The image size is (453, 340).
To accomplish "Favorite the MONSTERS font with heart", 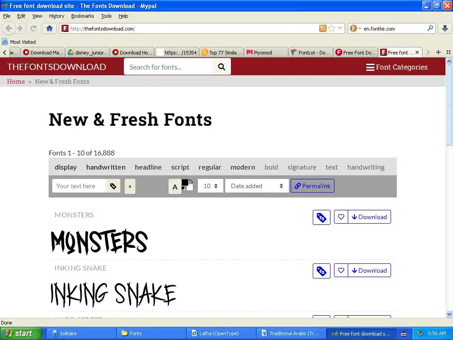I will (341, 217).
